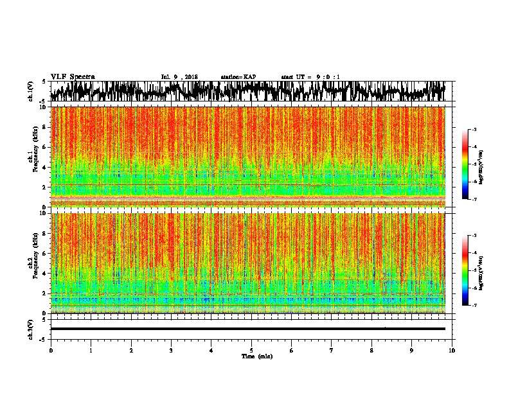The image size is (509, 393).
Task: Click time axis tick label "8"
Action: pos(371,351)
